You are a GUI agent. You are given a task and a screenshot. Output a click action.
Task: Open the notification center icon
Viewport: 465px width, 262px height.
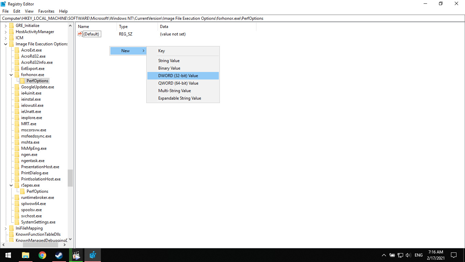click(x=454, y=255)
